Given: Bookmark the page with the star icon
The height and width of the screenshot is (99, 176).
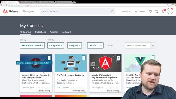Looking at the screenshot, I should (170, 5).
